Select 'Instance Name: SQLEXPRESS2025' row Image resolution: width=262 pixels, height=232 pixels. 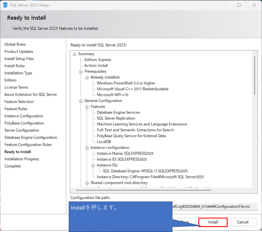[125, 153]
